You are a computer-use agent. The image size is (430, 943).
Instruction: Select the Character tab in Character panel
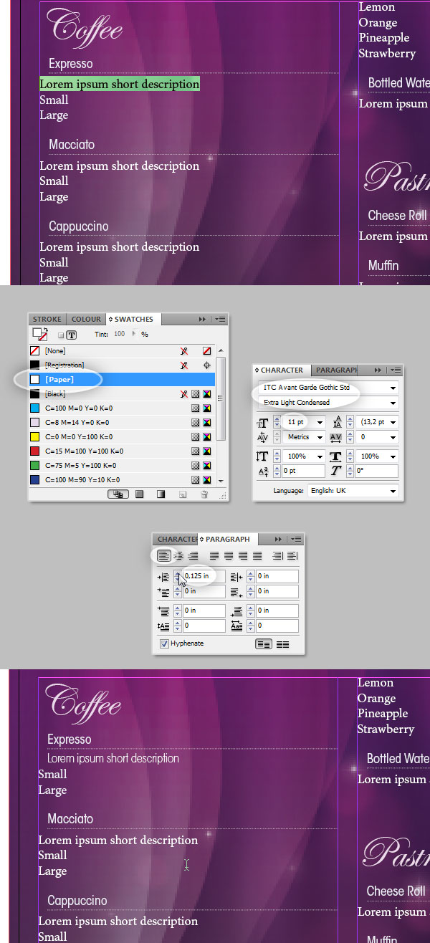[x=282, y=370]
